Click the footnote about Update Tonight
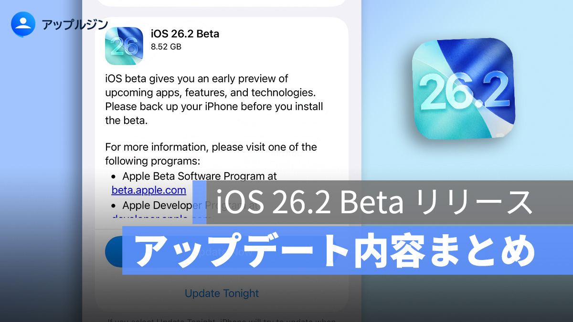The image size is (573, 322). (x=222, y=318)
